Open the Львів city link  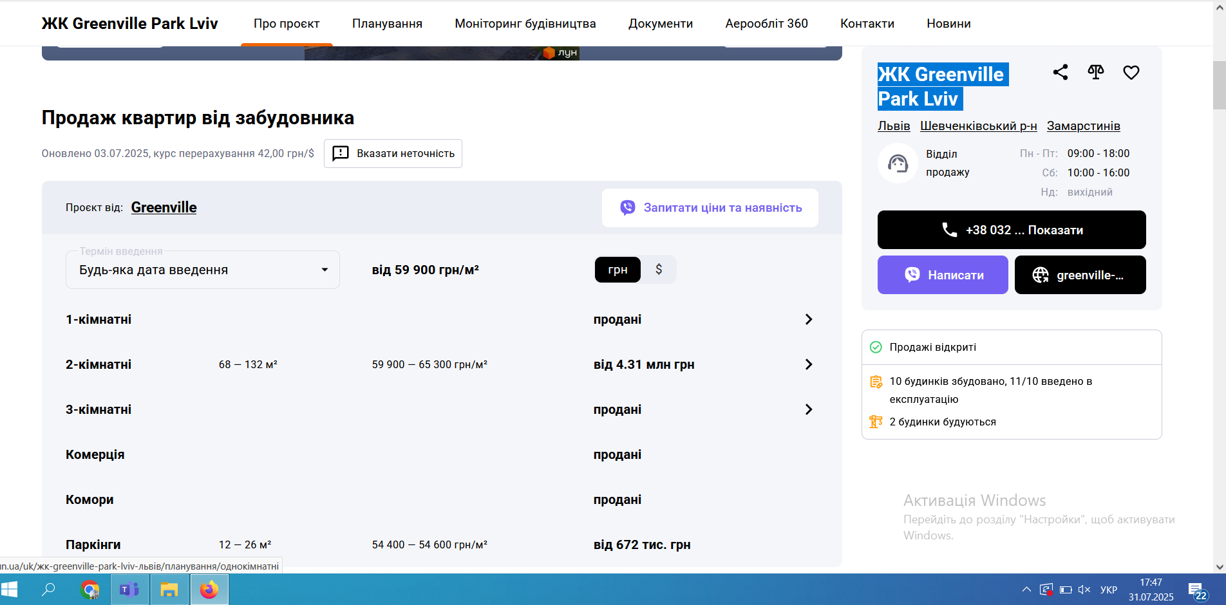894,126
